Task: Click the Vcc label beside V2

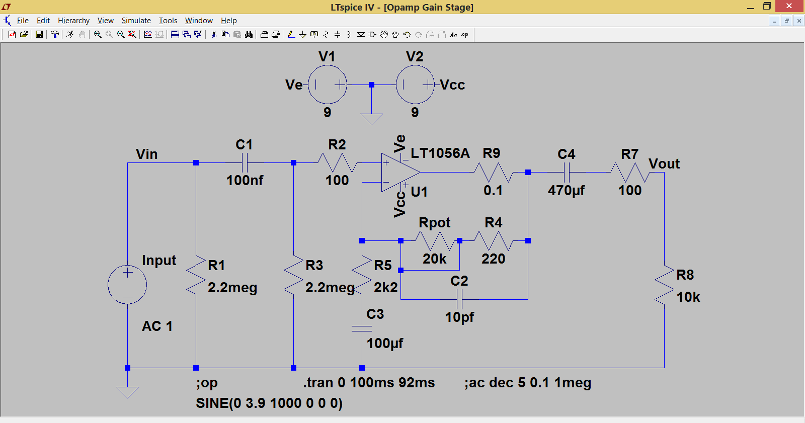Action: point(452,85)
